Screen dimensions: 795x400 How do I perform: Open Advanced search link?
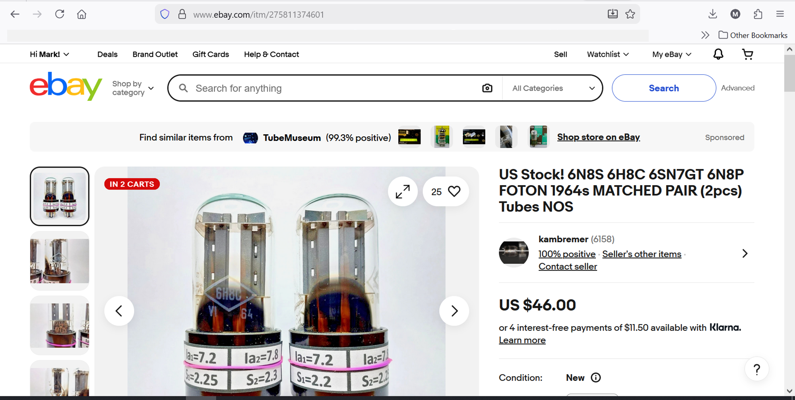pyautogui.click(x=738, y=88)
